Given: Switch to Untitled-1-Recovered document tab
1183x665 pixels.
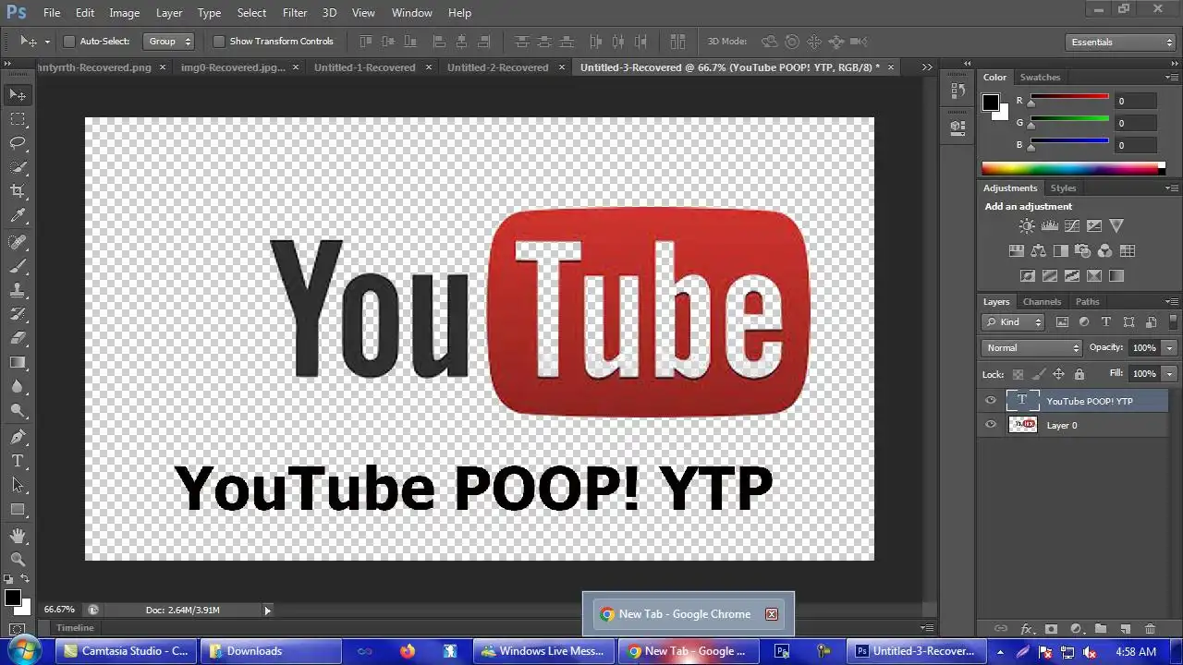Looking at the screenshot, I should tap(364, 67).
